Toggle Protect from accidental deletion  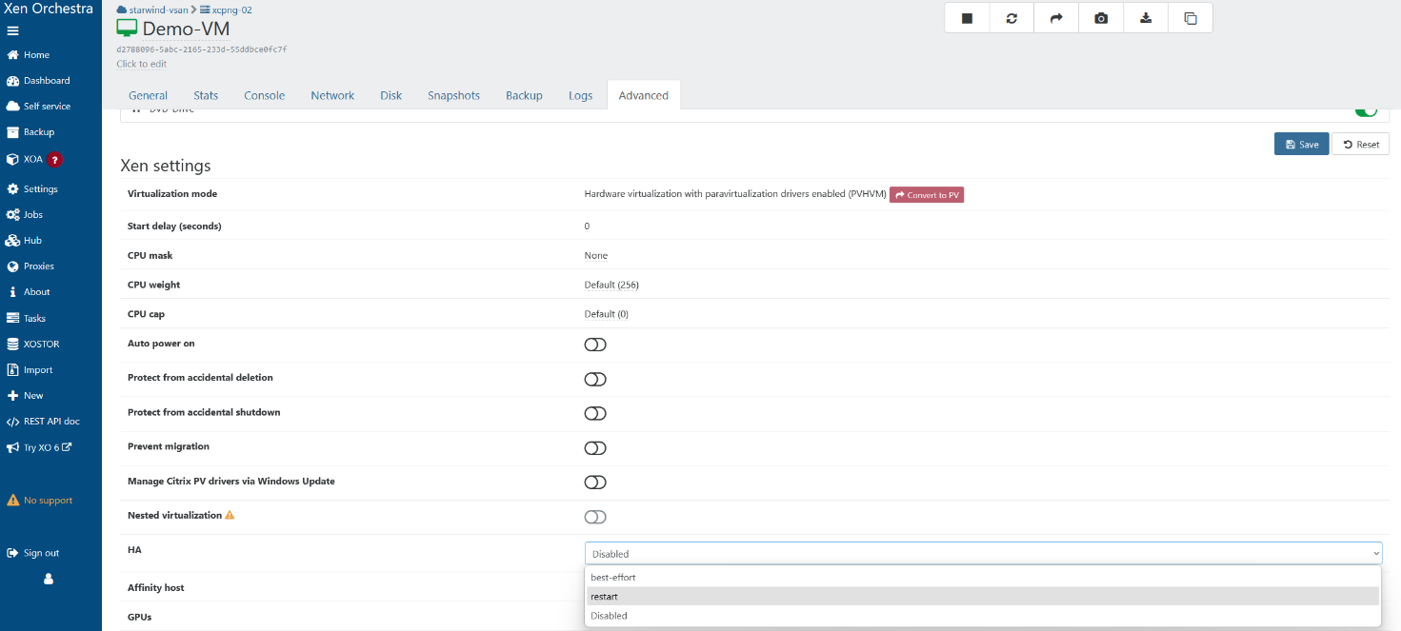[595, 379]
